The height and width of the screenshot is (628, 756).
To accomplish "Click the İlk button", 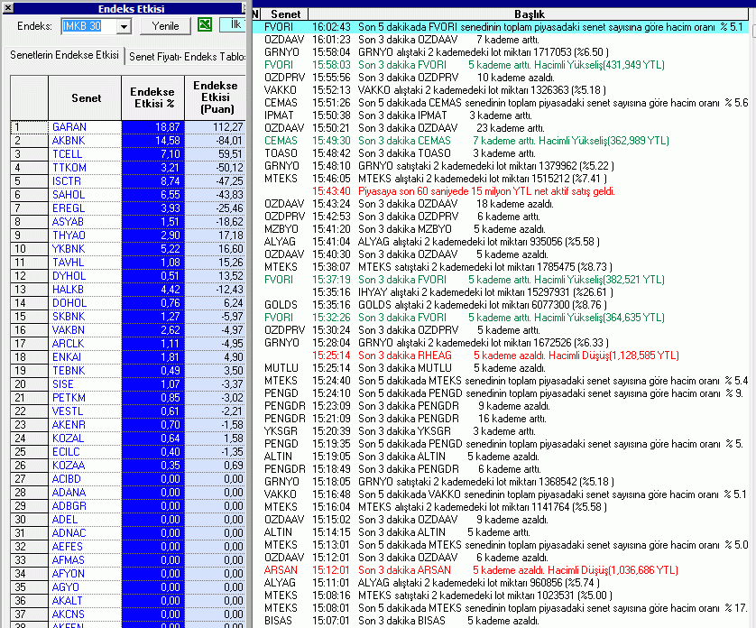I will 235,26.
